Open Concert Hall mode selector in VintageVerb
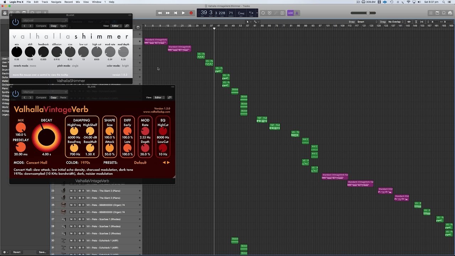The height and width of the screenshot is (256, 455). pyautogui.click(x=37, y=162)
